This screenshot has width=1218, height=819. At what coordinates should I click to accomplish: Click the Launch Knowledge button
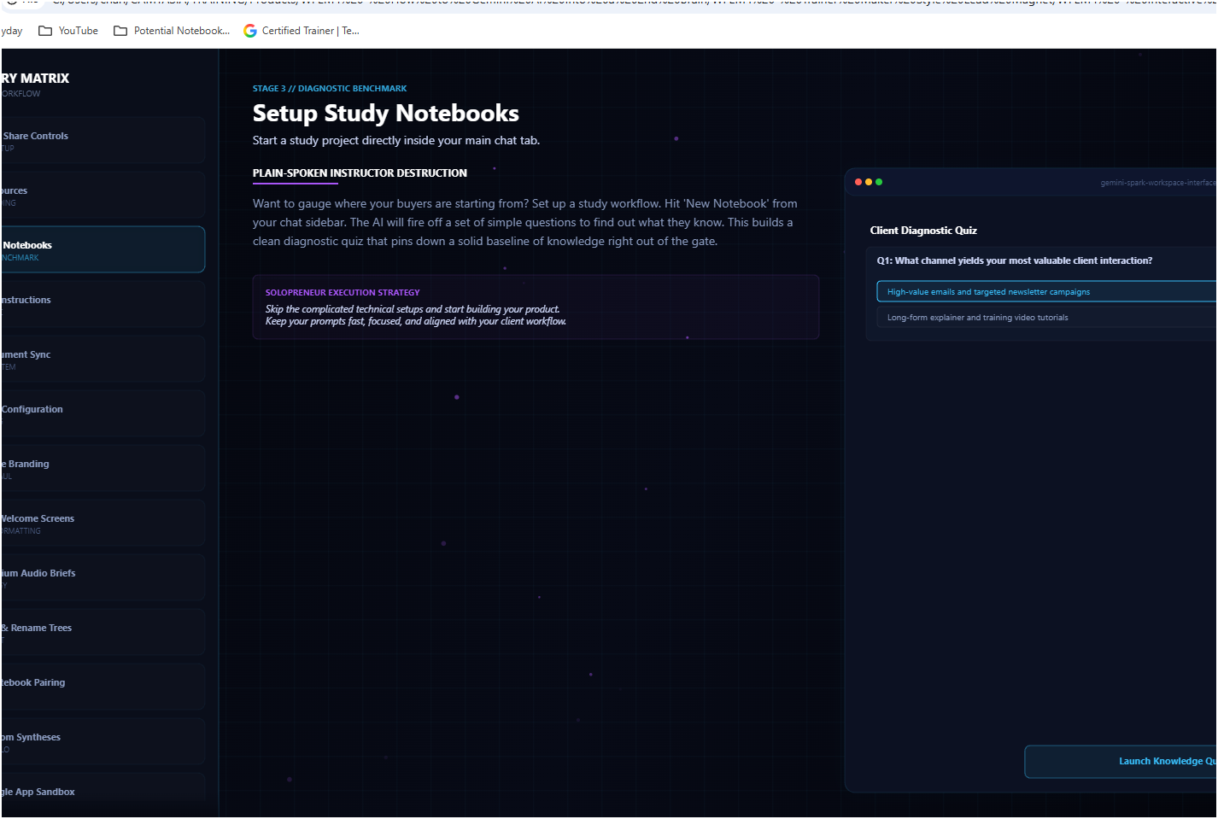(x=1121, y=762)
